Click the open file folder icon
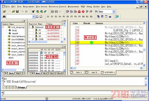This screenshot has width=149, height=101. (x=13, y=12)
